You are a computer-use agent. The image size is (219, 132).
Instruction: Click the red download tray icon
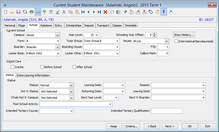(144, 12)
